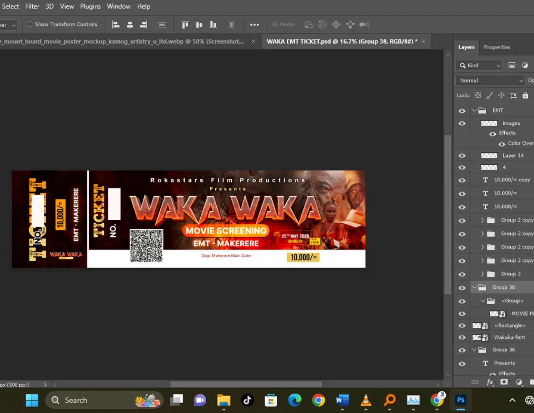Click the 3D slide mode icon
This screenshot has height=413, width=534.
[350, 25]
